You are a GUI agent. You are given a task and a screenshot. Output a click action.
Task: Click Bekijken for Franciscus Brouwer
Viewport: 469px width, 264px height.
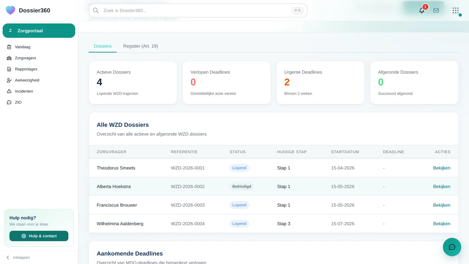(x=442, y=205)
